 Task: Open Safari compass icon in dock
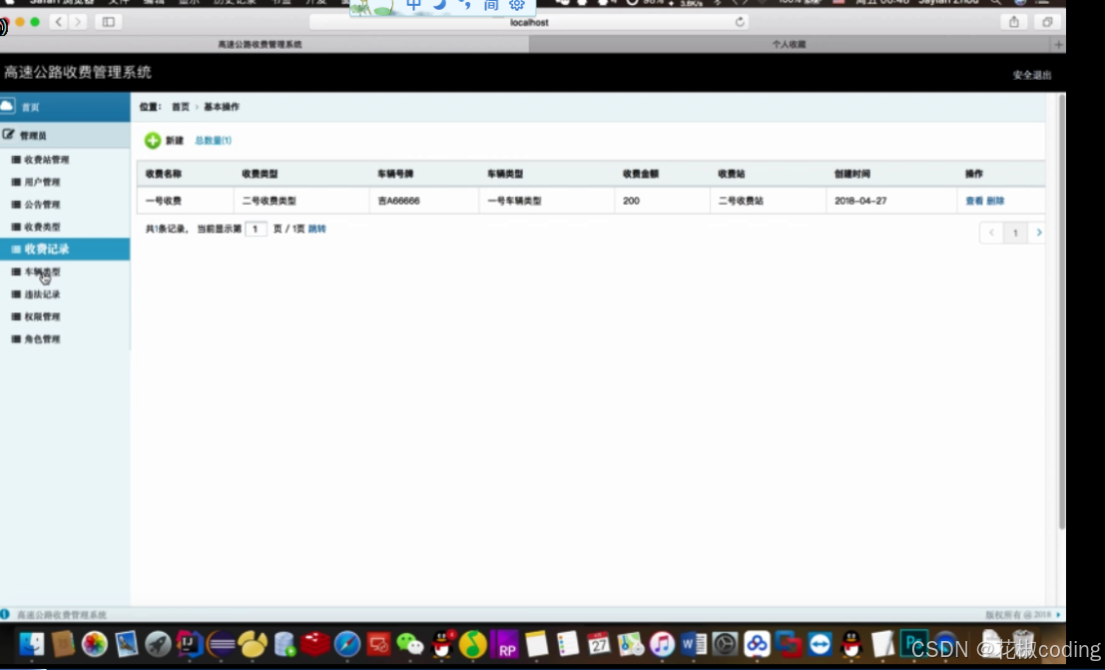pos(347,644)
